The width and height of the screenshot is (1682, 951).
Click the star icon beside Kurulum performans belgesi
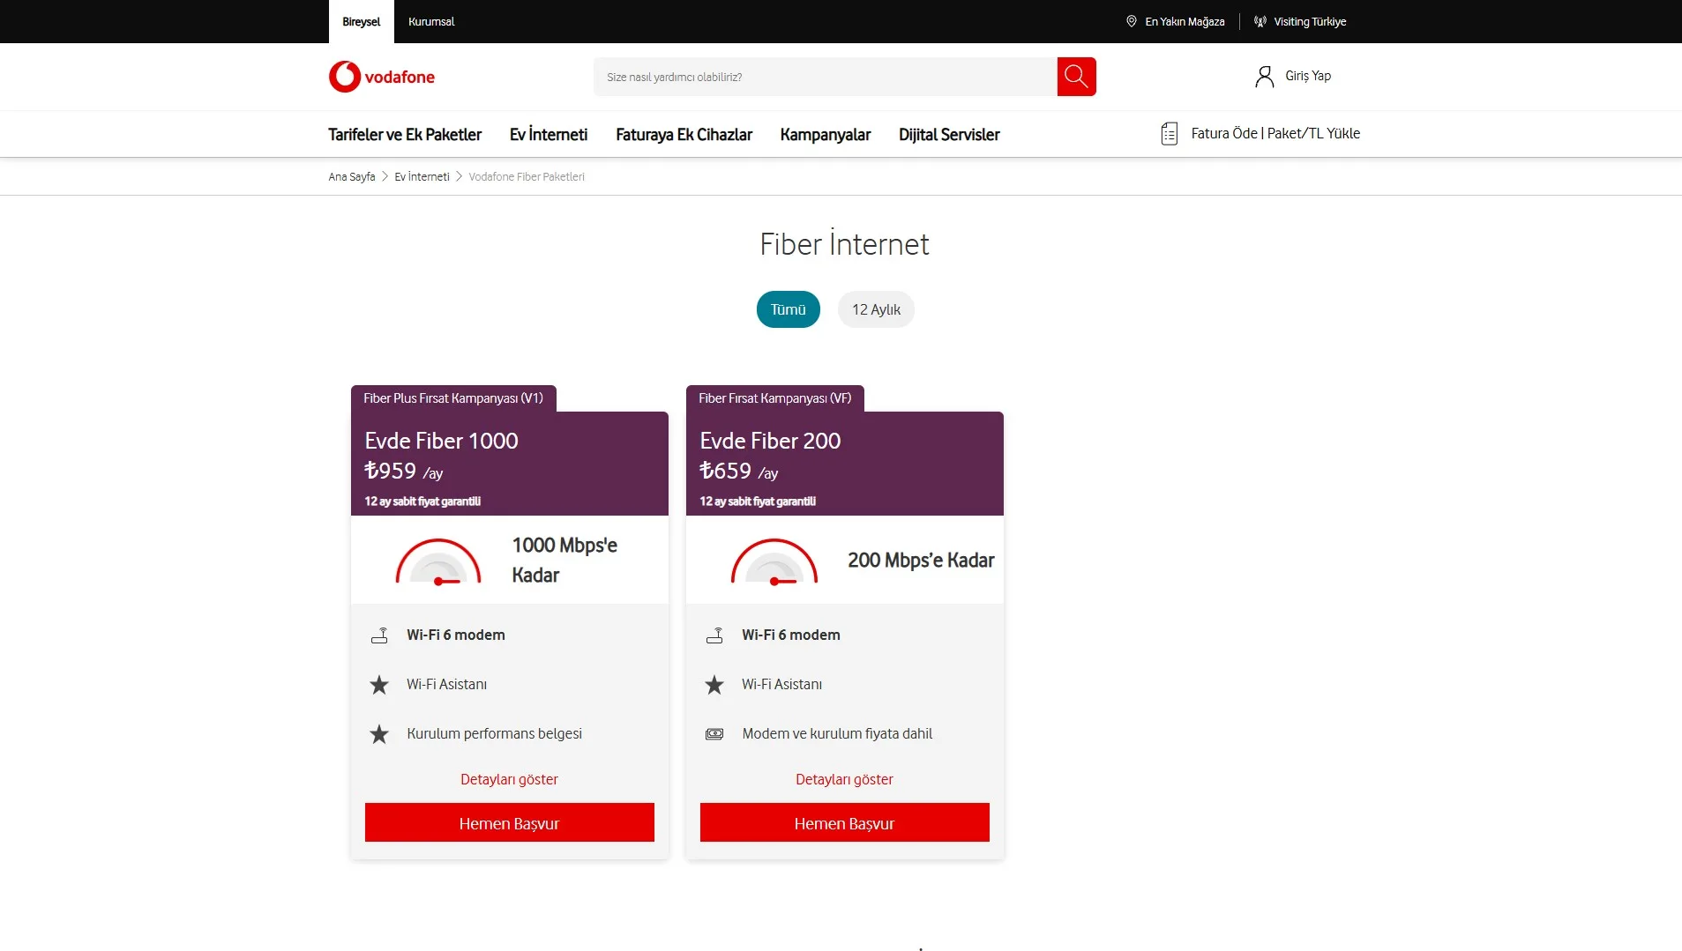[379, 733]
